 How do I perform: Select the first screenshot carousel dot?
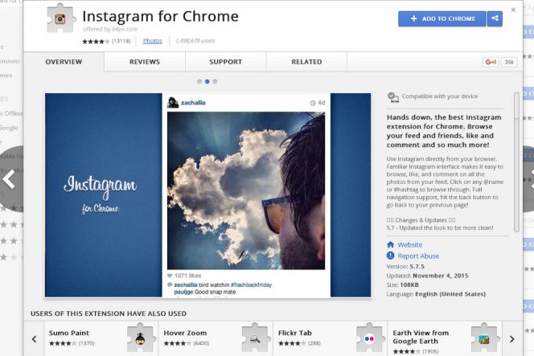point(199,81)
